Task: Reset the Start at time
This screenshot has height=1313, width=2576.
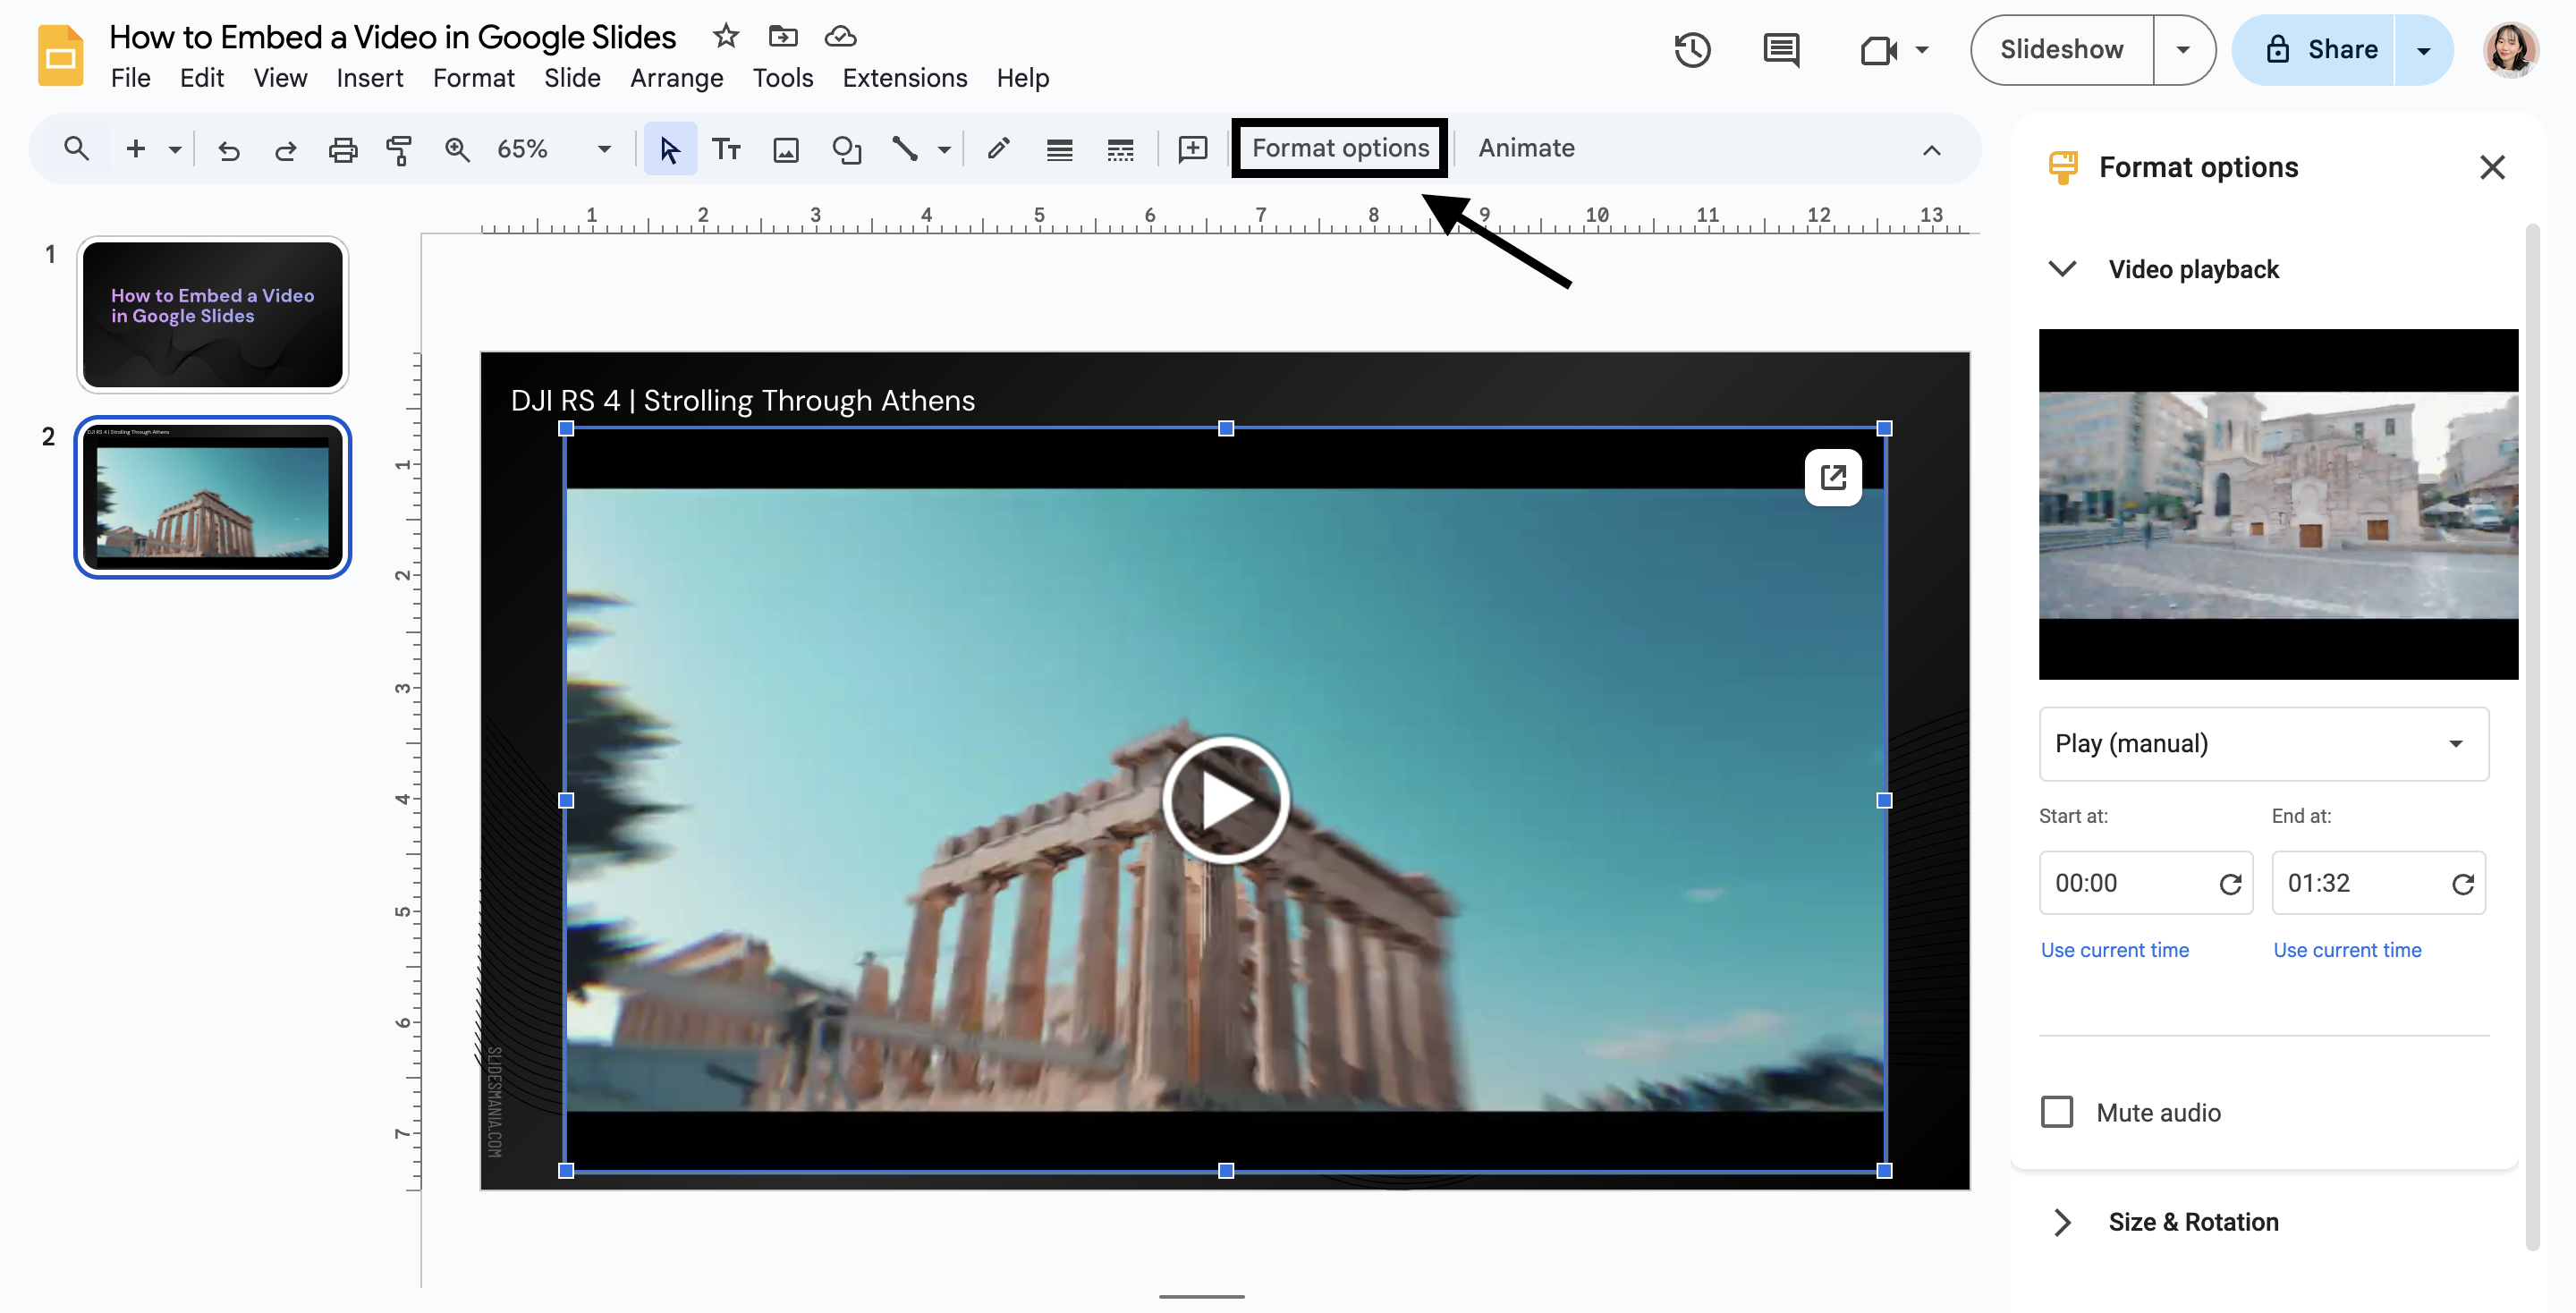Action: click(2230, 884)
